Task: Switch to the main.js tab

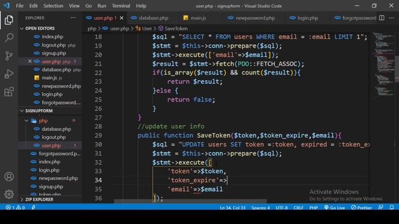Action: [x=198, y=18]
